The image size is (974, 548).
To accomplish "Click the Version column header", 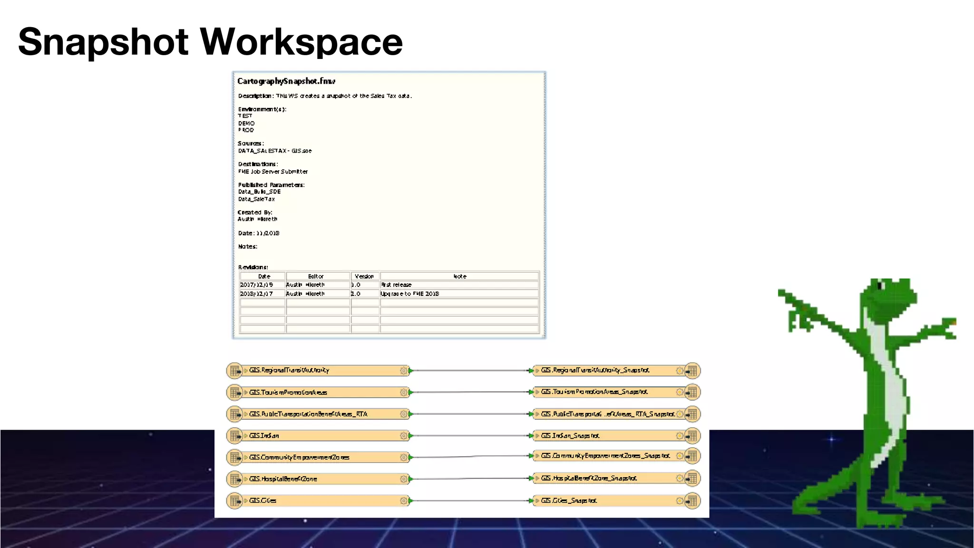I will (365, 276).
